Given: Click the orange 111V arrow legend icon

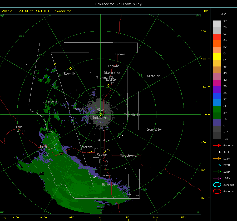Looking at the screenshot, I should click(217, 158).
